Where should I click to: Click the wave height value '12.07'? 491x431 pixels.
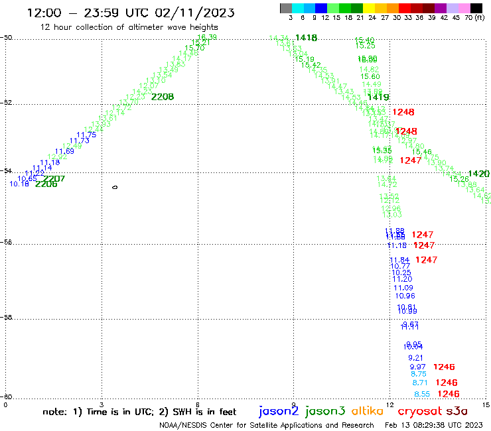tap(149, 86)
